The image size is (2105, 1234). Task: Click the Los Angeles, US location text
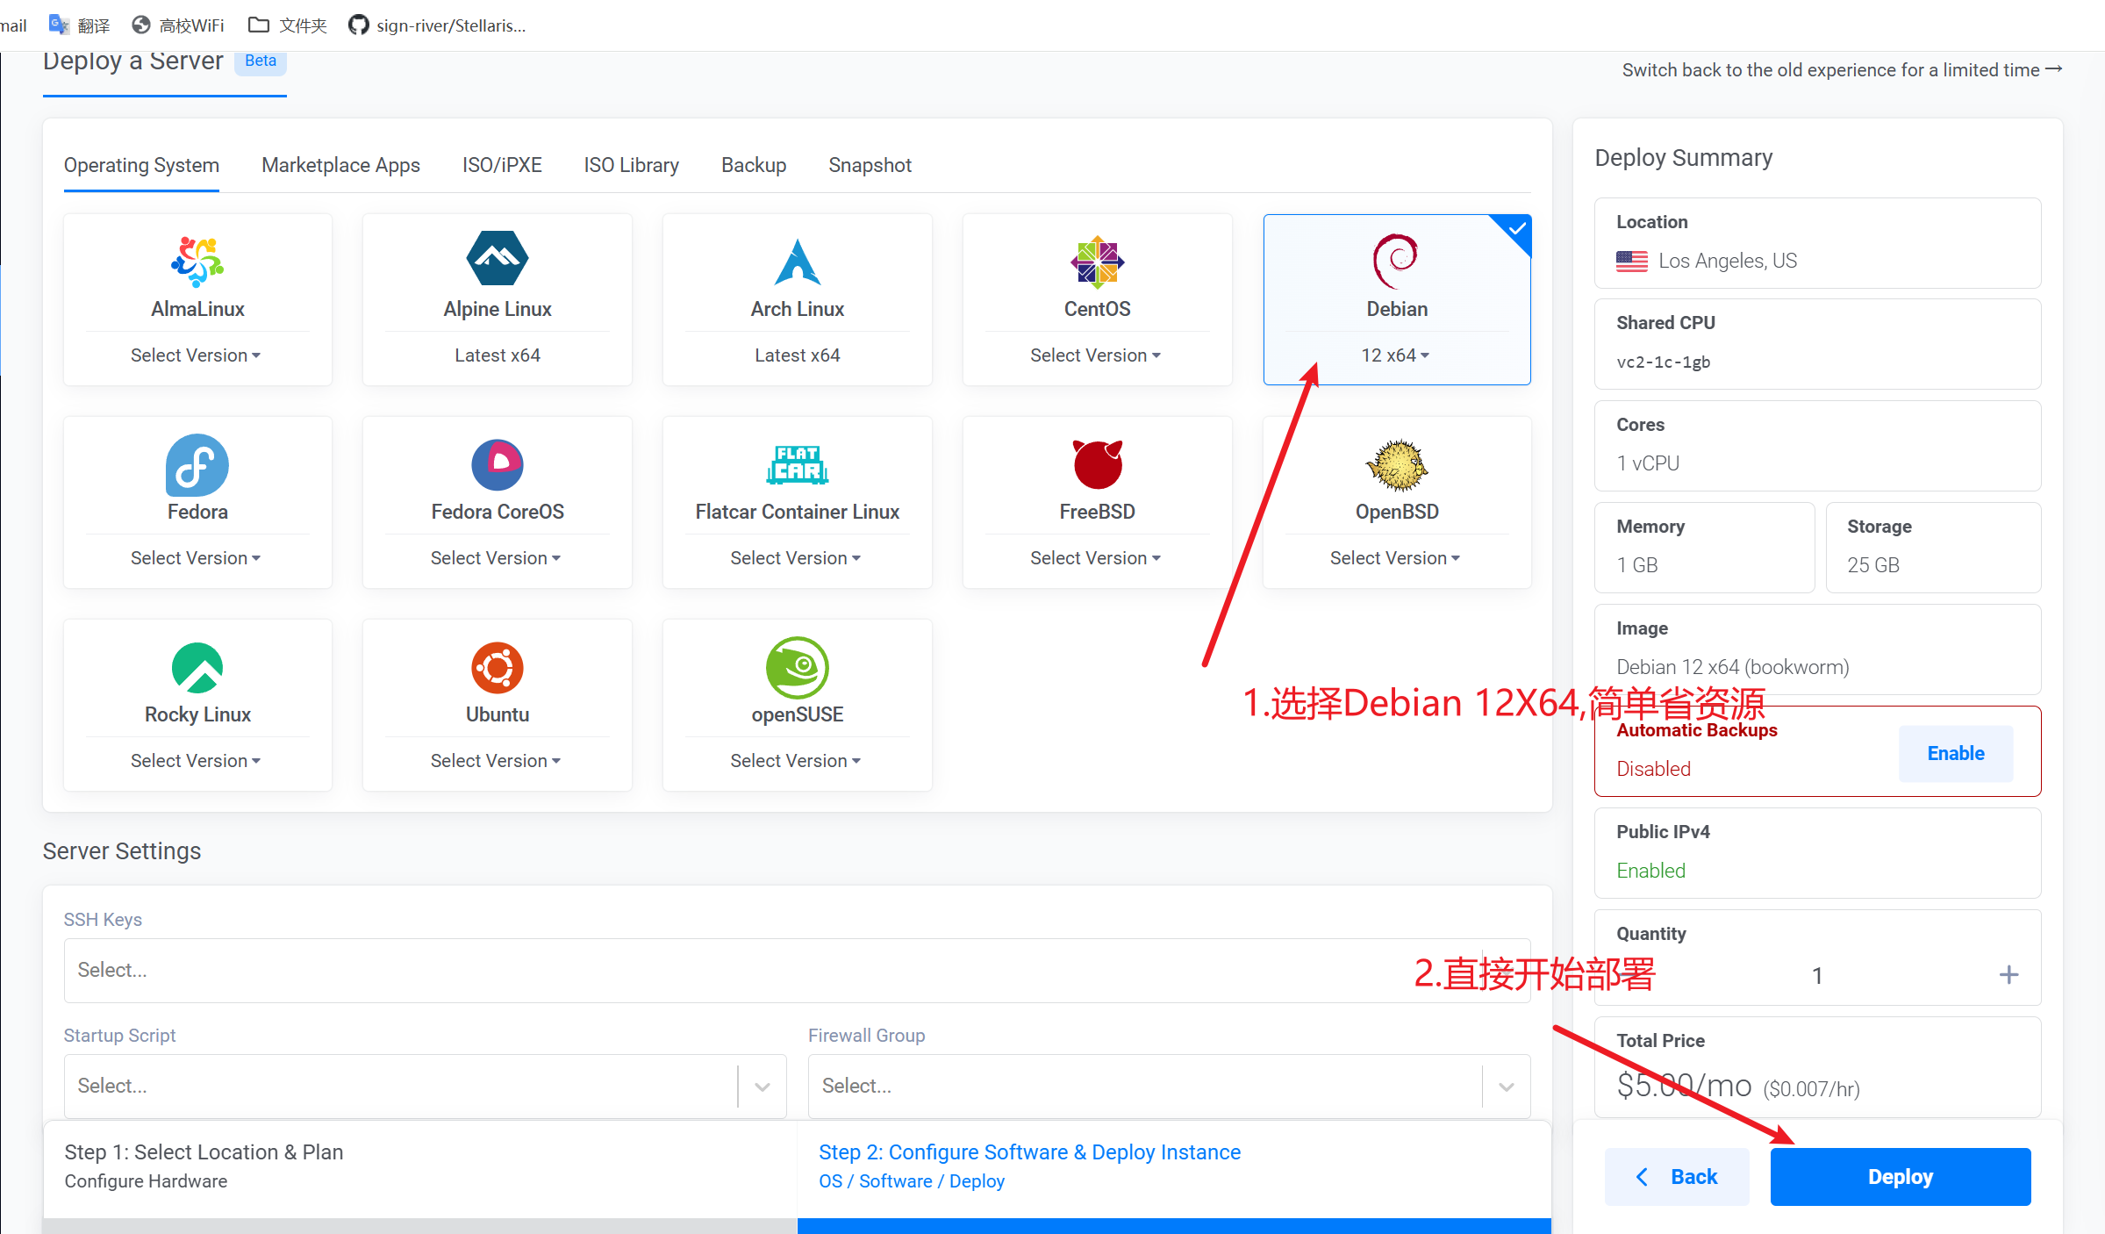(x=1728, y=261)
